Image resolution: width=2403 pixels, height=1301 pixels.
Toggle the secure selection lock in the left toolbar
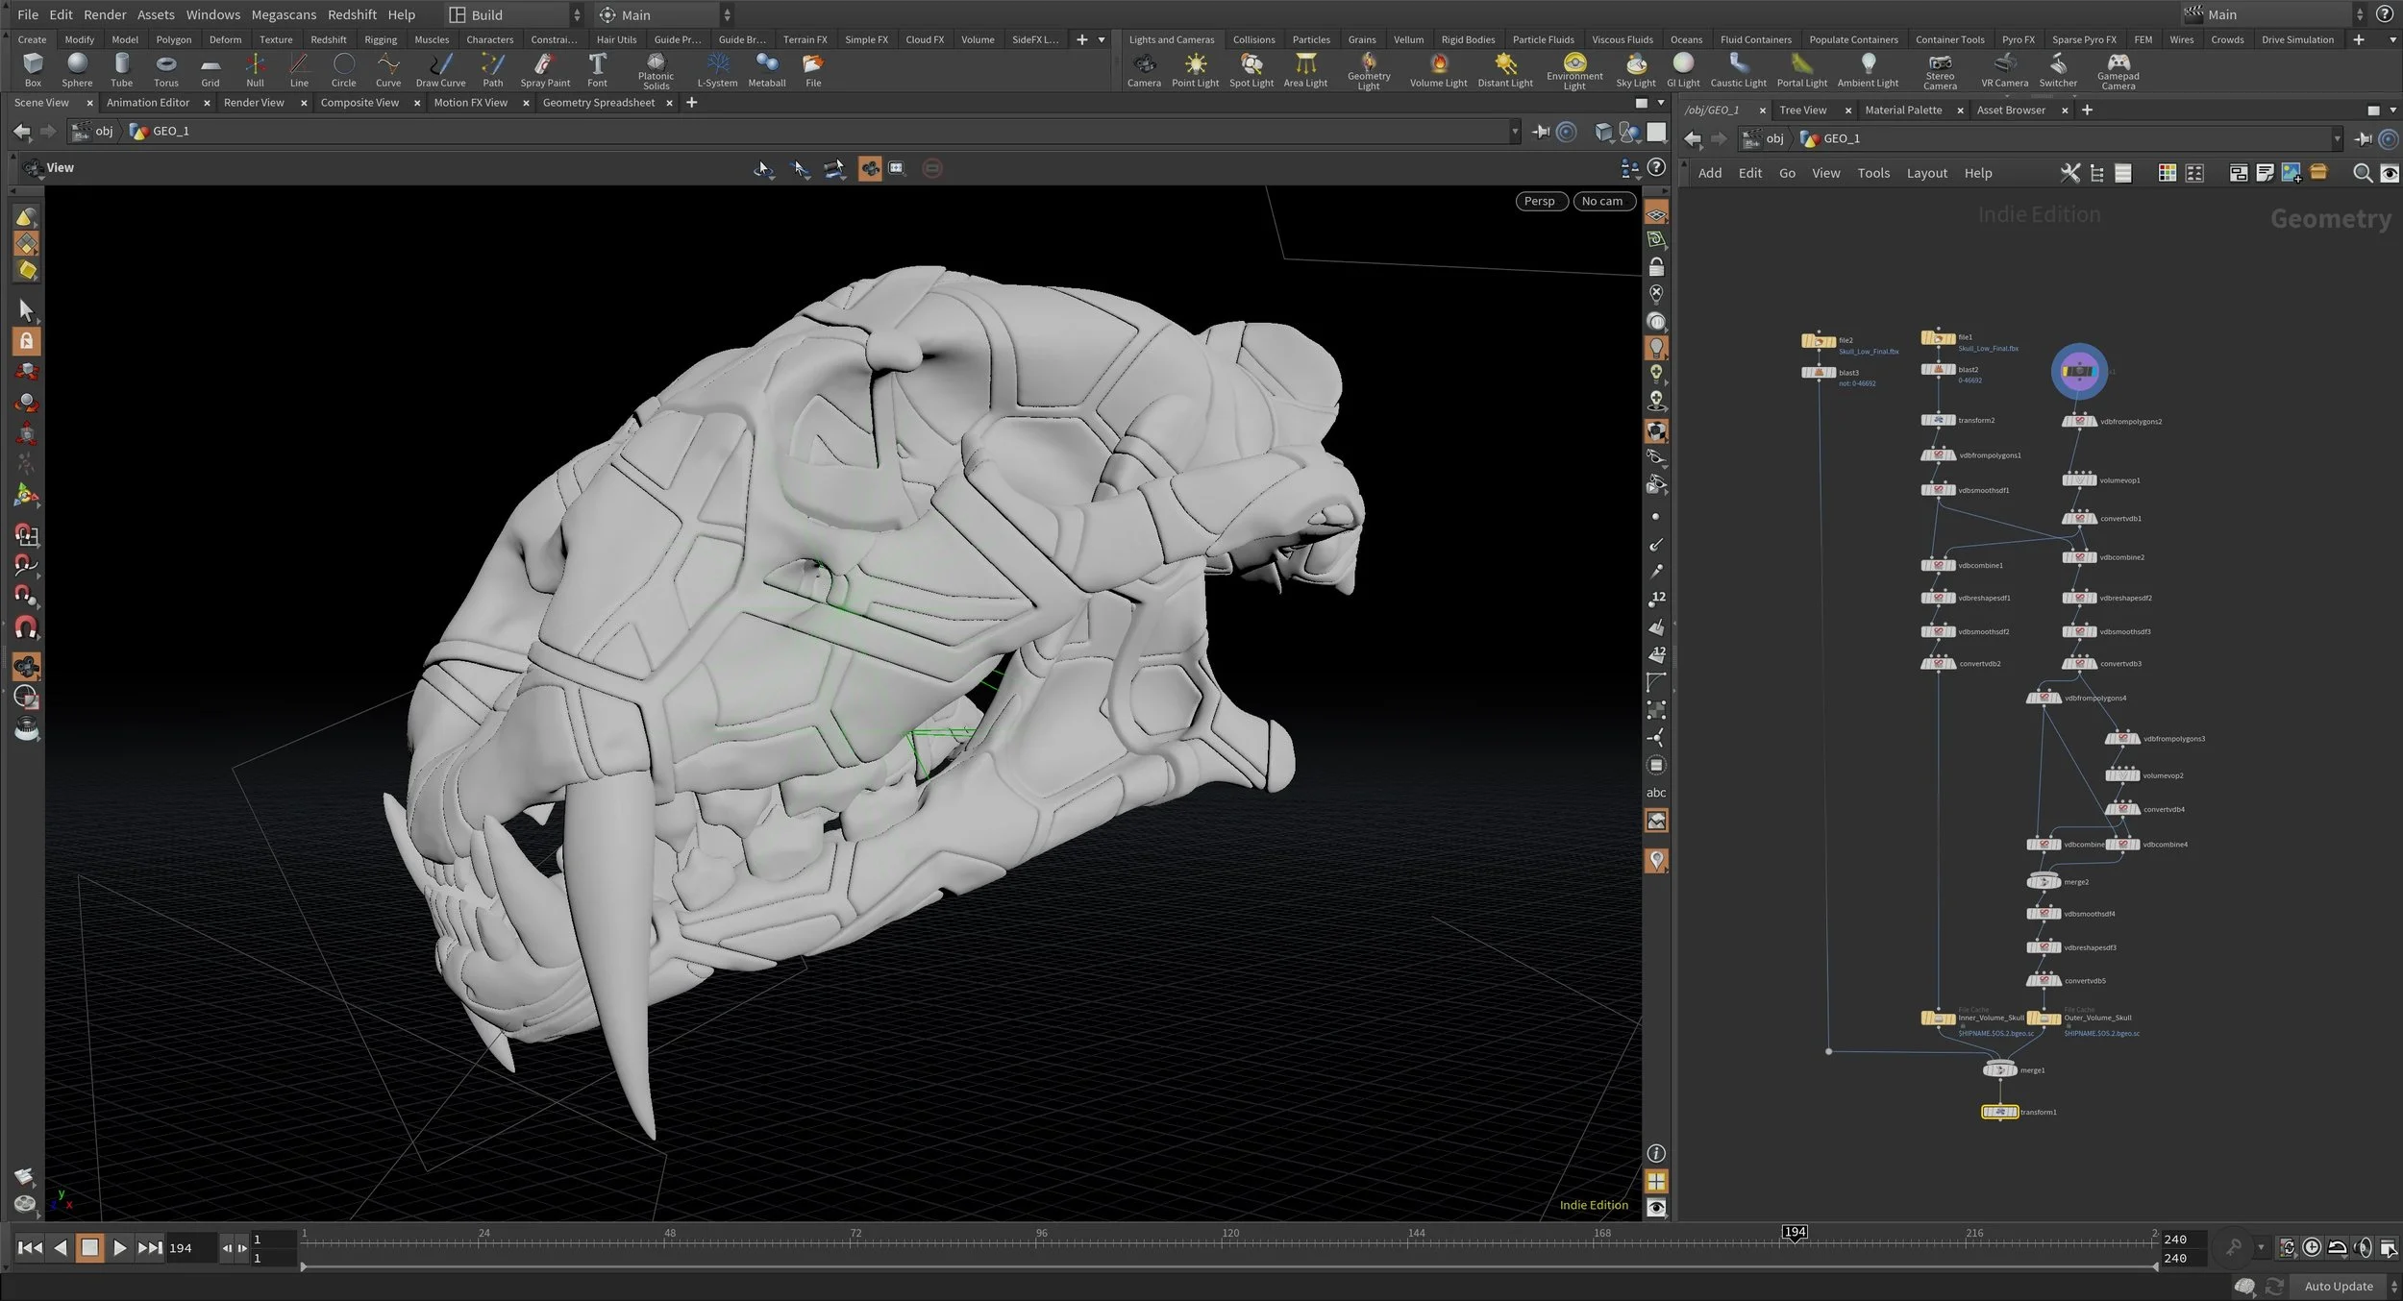pyautogui.click(x=26, y=340)
